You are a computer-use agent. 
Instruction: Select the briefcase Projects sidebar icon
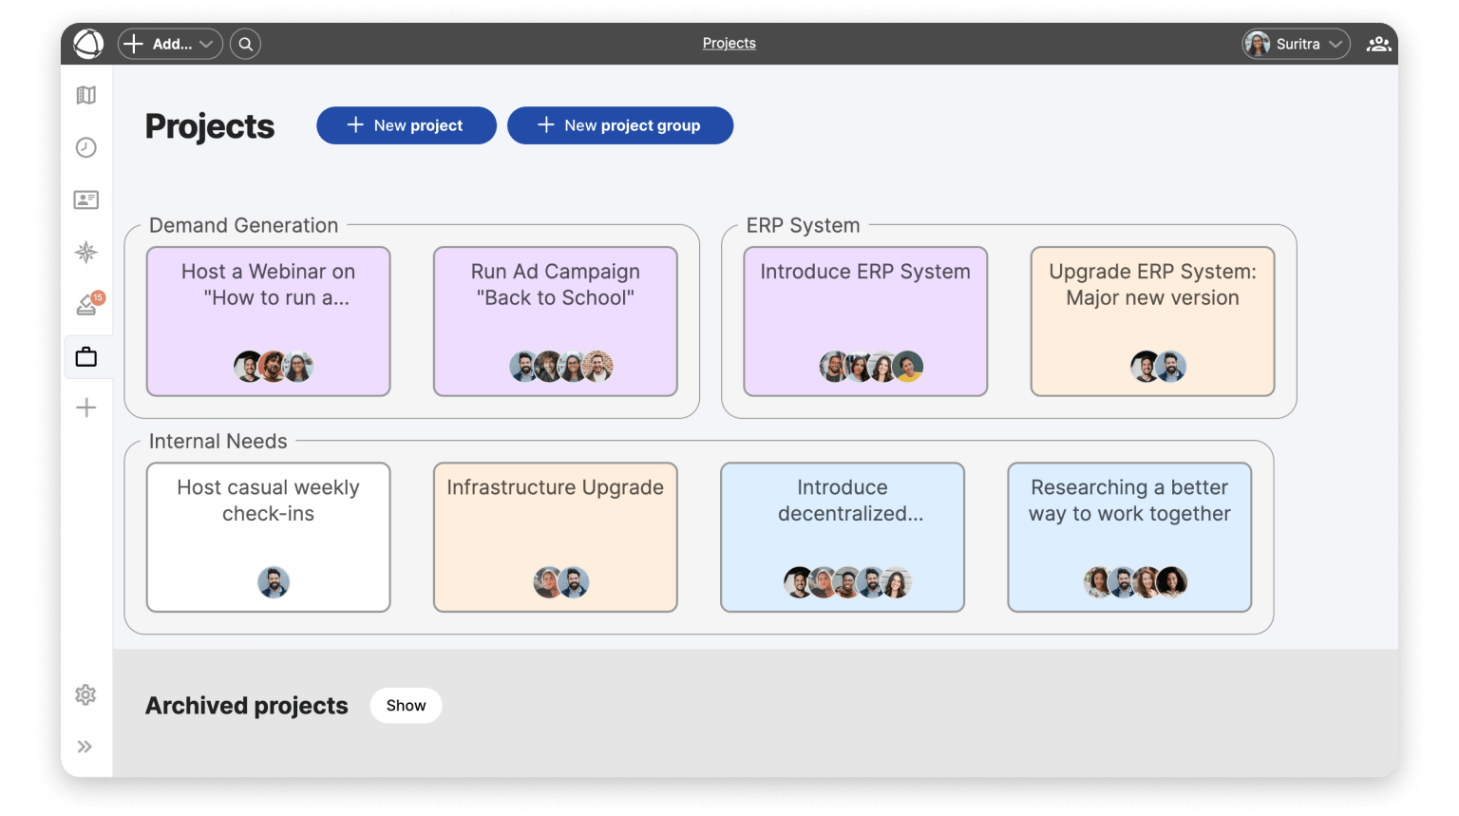(x=86, y=357)
